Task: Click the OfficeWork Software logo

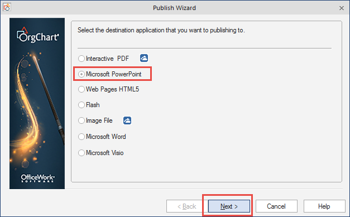Action: click(38, 178)
